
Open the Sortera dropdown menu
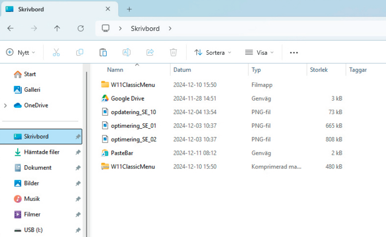[213, 53]
